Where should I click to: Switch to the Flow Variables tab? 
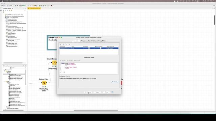pos(92,41)
